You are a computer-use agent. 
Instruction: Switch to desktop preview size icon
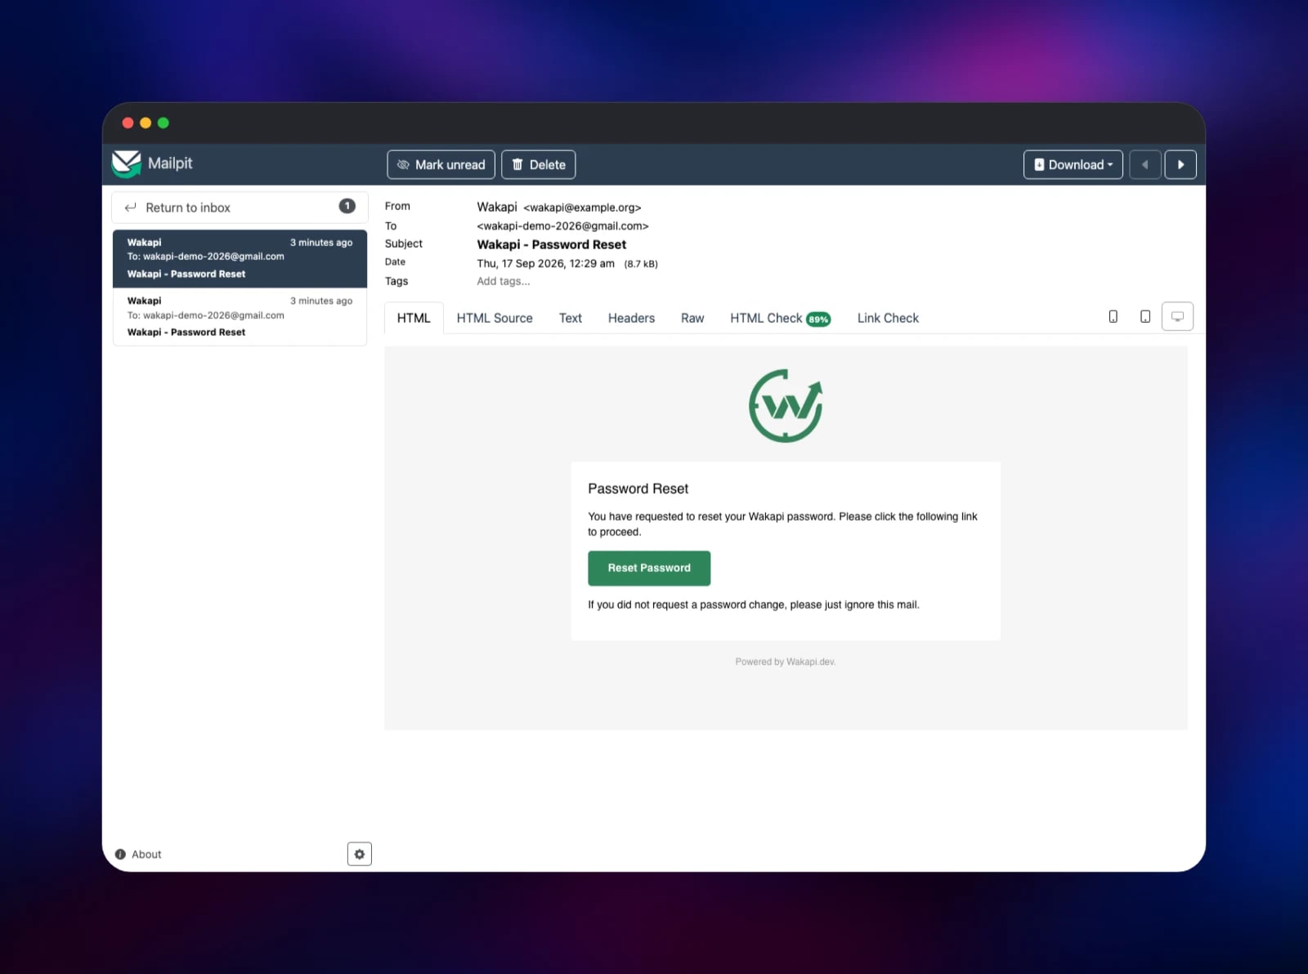pos(1177,317)
